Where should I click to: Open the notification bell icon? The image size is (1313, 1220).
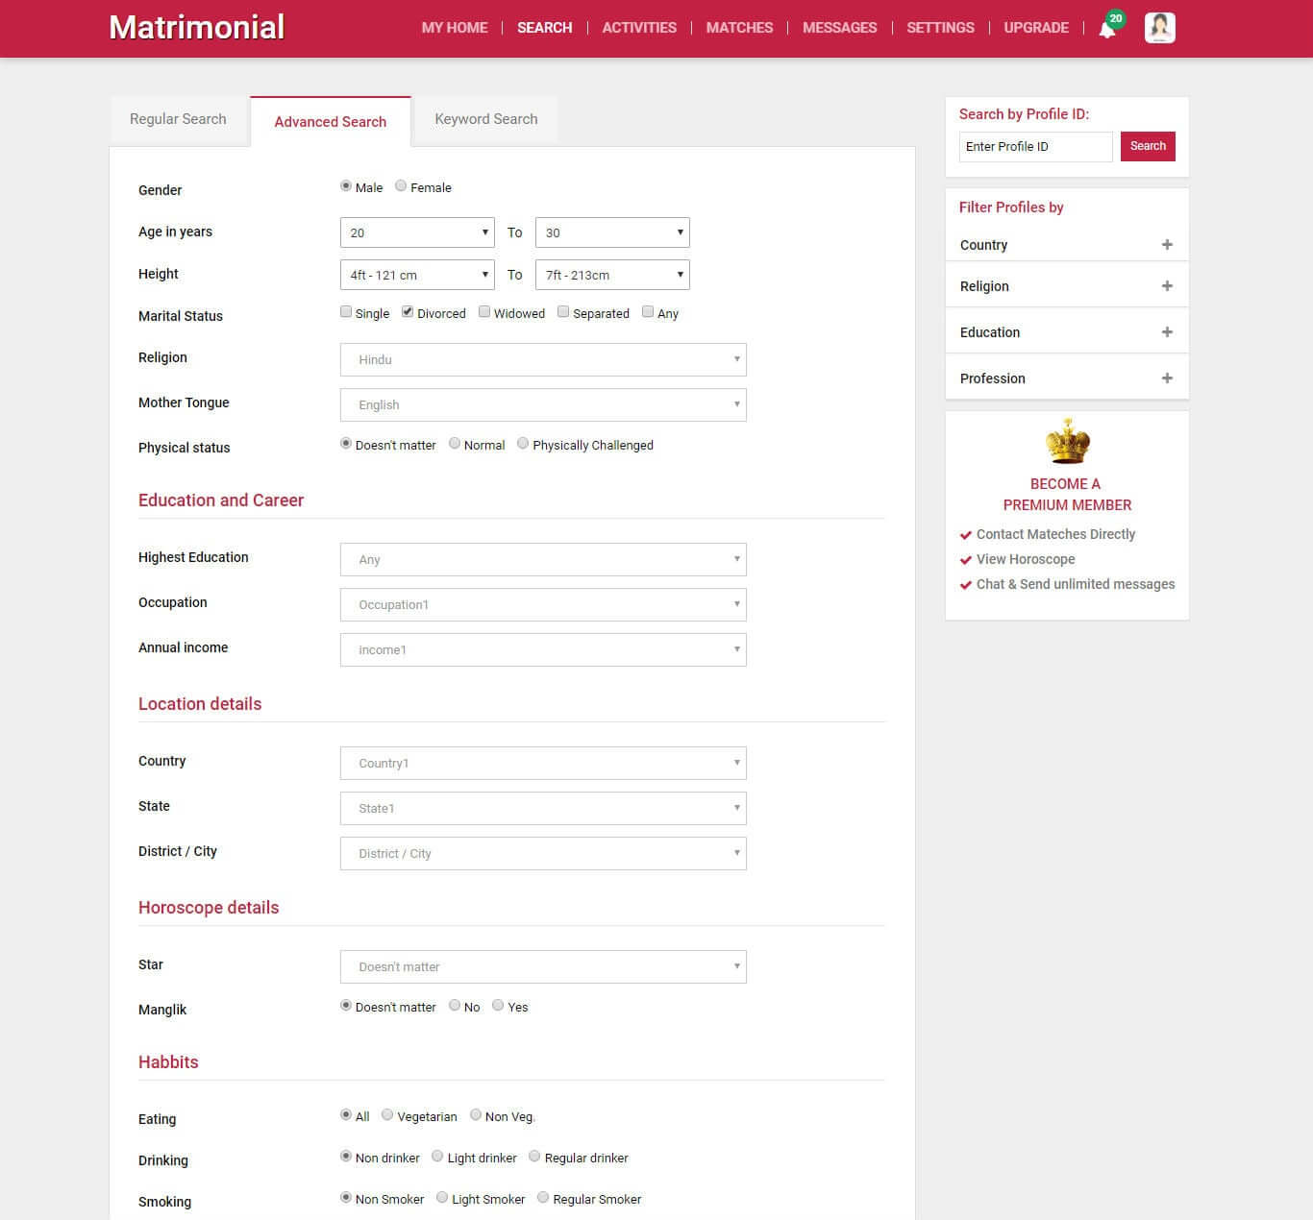[1107, 29]
